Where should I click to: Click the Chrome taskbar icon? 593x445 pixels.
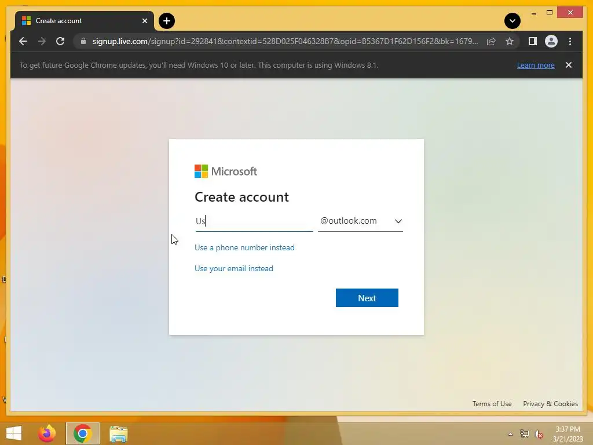(82, 433)
